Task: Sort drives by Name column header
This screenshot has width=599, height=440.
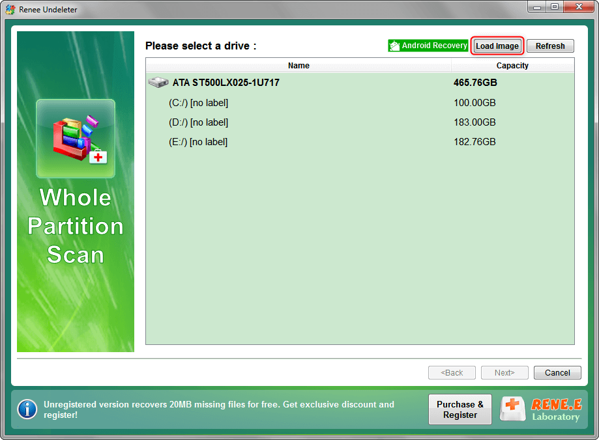Action: [x=299, y=66]
